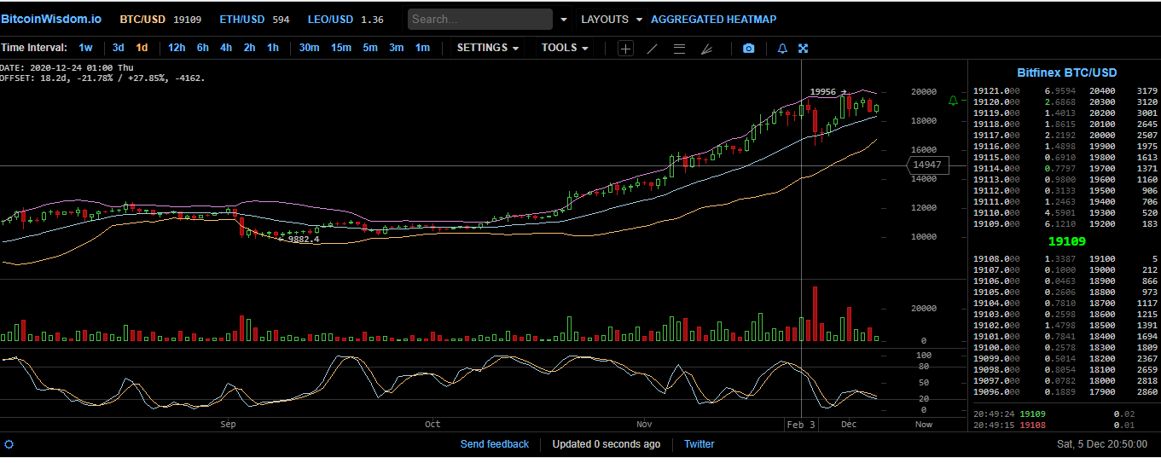Screen dimensions: 1161x463
Task: Switch chart to 15m interval
Action: [x=341, y=48]
